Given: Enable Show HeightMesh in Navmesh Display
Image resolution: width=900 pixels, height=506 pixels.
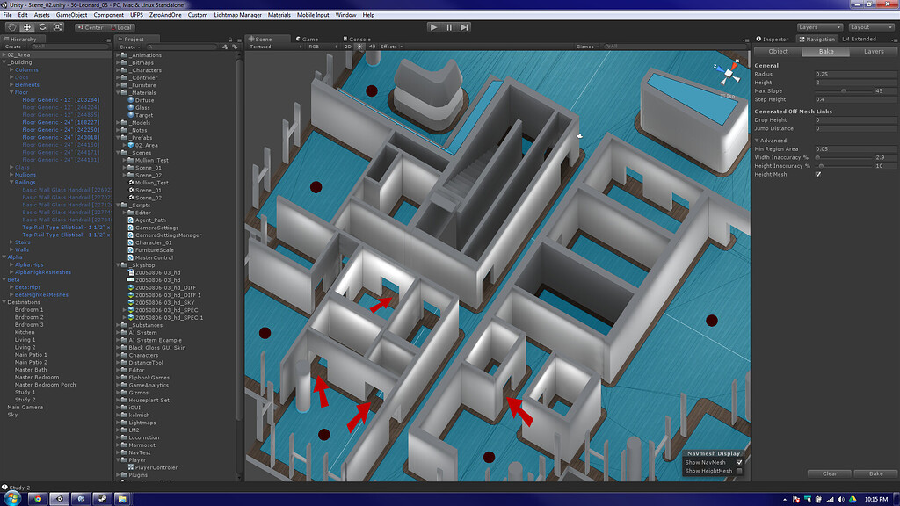Looking at the screenshot, I should point(739,471).
